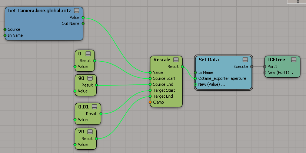
Task: Select the 0.01 node title
Action: tap(83, 107)
